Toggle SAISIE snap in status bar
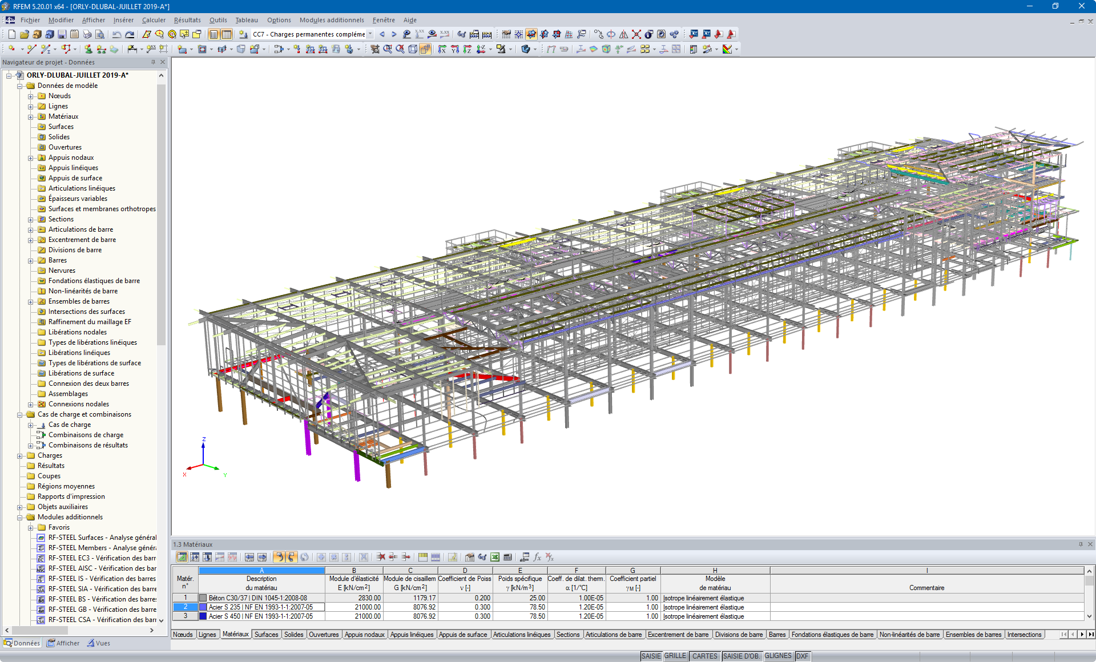The image size is (1096, 662). pyautogui.click(x=651, y=656)
